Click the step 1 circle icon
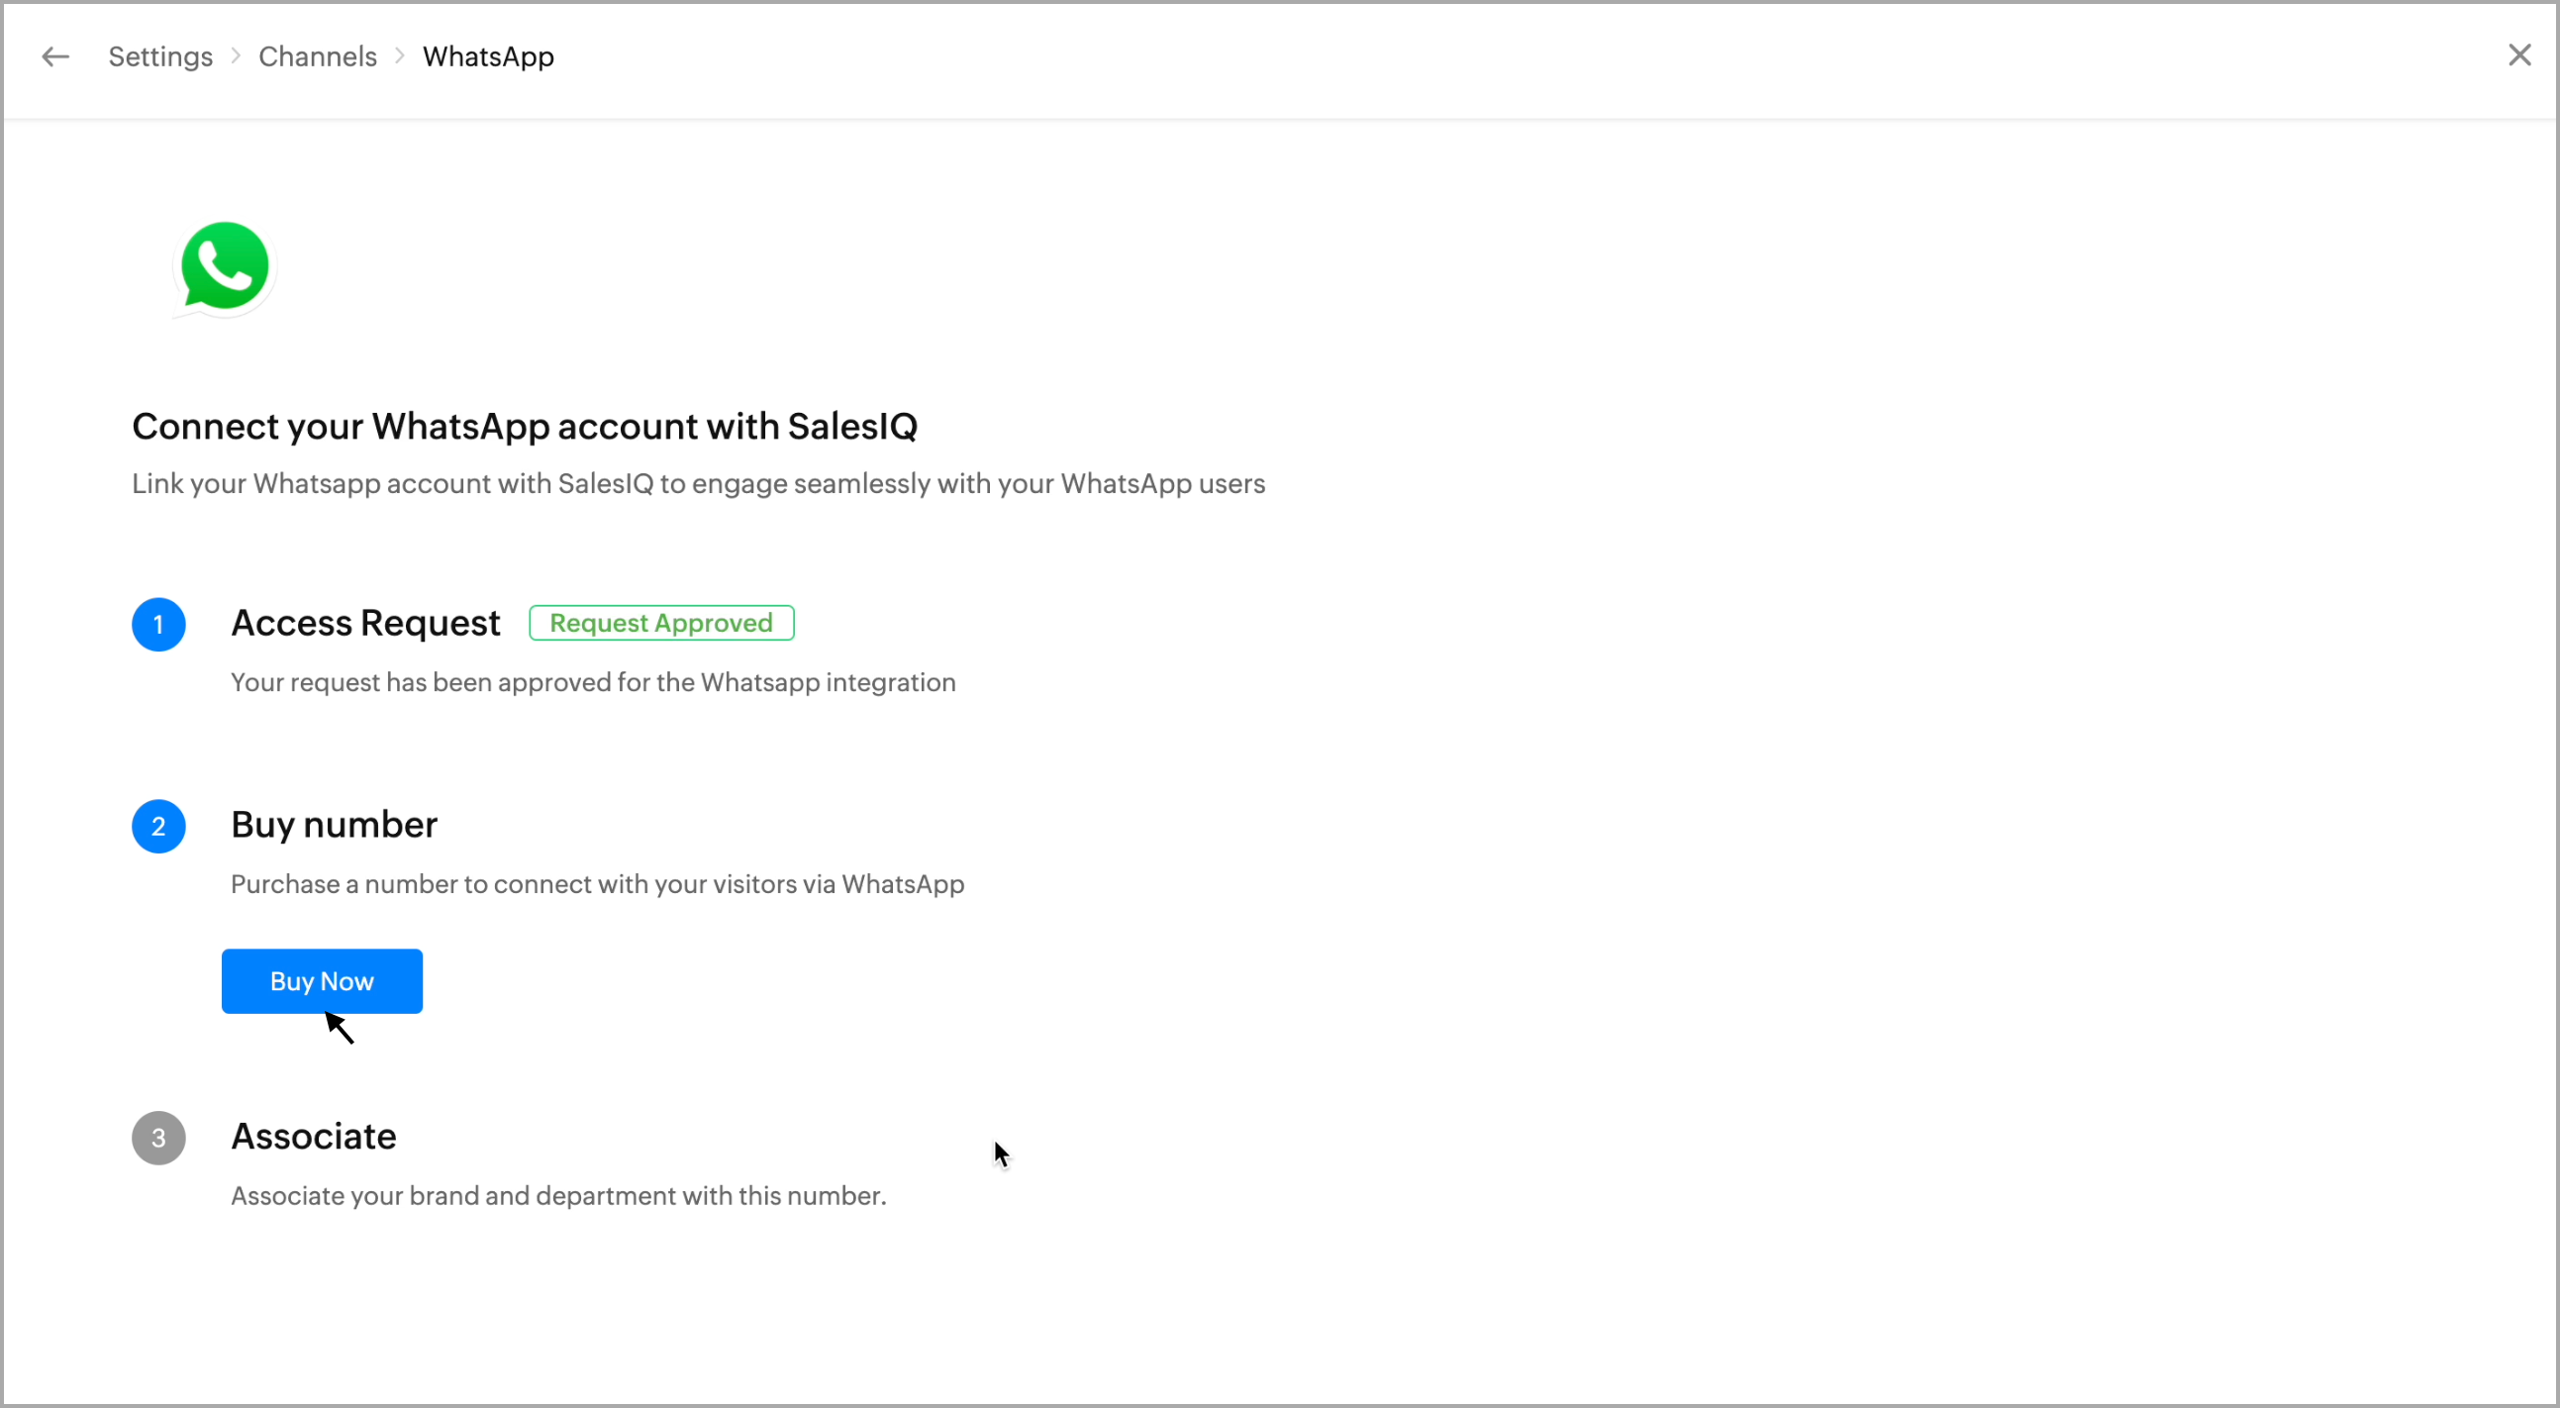This screenshot has width=2560, height=1408. pyautogui.click(x=158, y=624)
